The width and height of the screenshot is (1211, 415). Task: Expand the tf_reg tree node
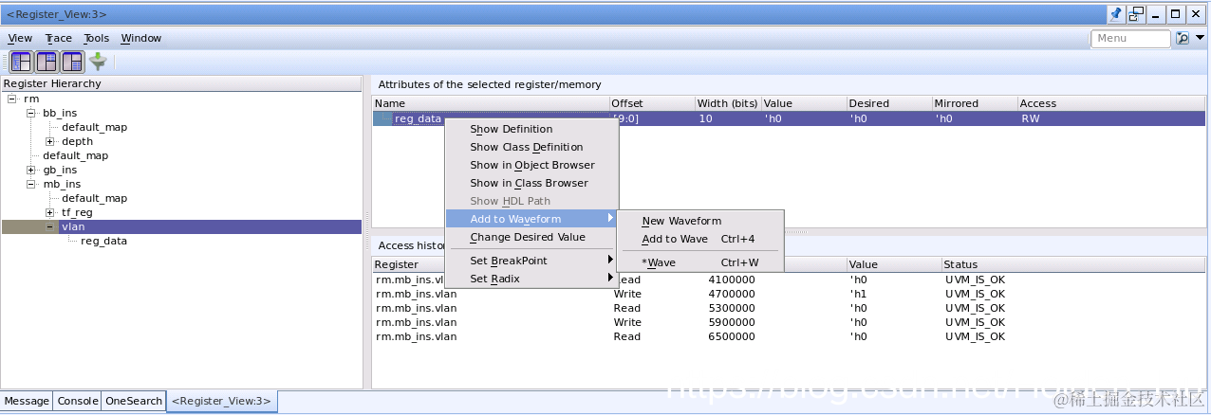point(49,212)
